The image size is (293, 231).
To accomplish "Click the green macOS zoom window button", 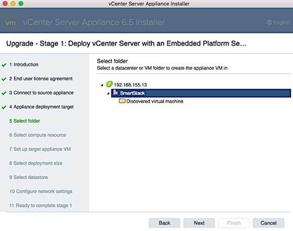I will (21, 4).
